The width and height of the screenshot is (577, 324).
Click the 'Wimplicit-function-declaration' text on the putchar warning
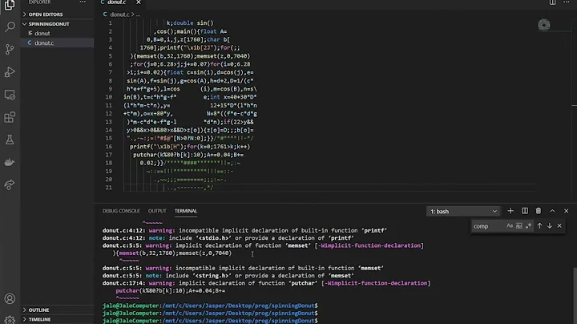(x=377, y=283)
